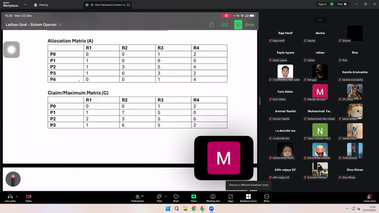Open the Participants panel
Image resolution: width=379 pixels, height=213 pixels.
point(137,198)
